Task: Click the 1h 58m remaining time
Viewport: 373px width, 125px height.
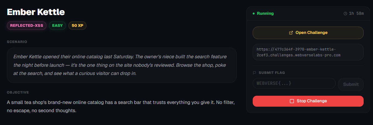Action: pos(356,13)
